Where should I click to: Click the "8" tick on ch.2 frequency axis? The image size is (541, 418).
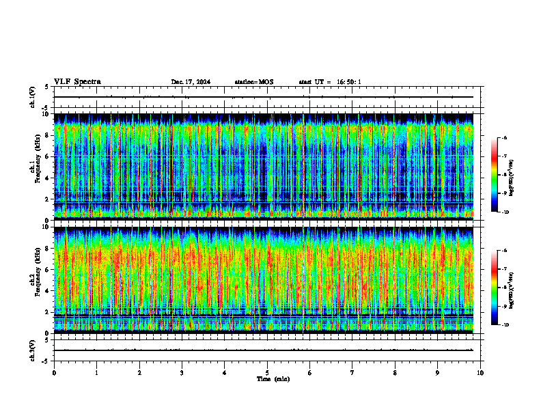(48, 249)
